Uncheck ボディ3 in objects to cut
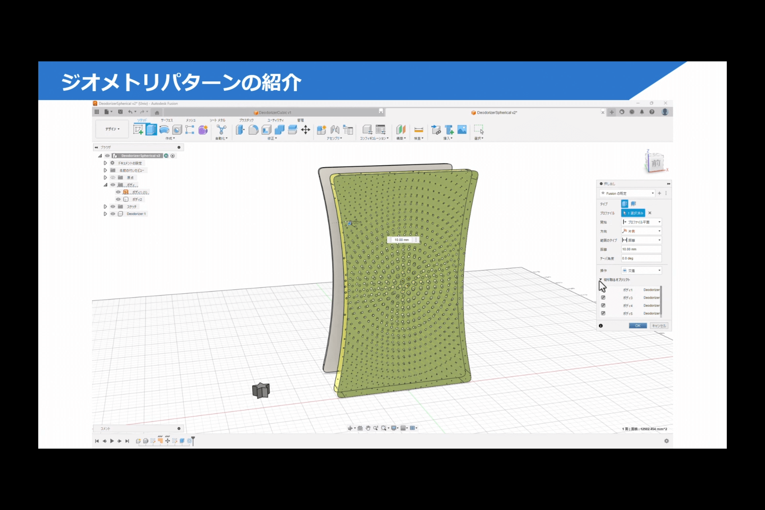765x510 pixels. point(603,298)
